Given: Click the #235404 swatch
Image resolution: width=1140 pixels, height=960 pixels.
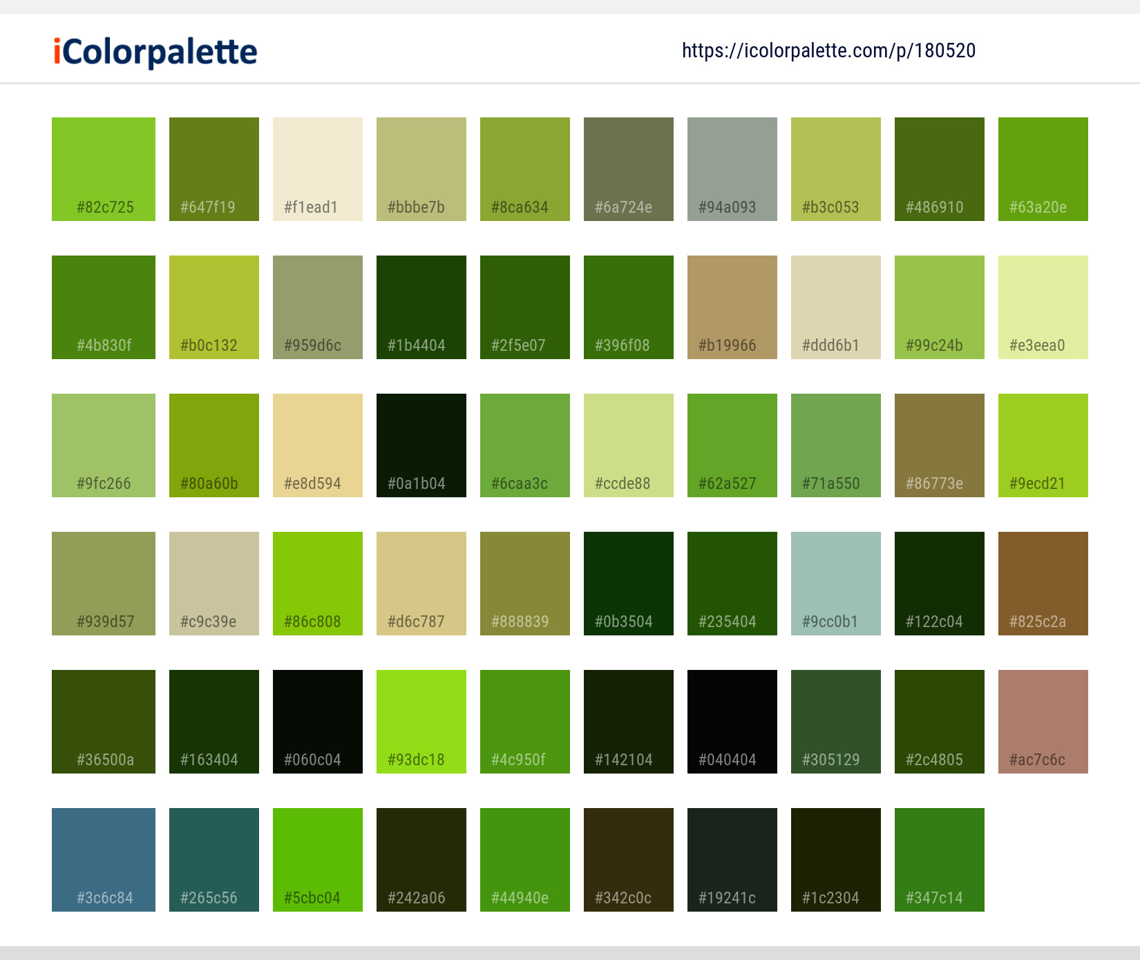Looking at the screenshot, I should pos(732,584).
